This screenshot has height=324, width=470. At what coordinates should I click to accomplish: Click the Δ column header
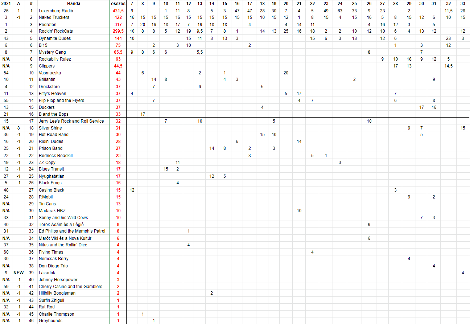18,3
